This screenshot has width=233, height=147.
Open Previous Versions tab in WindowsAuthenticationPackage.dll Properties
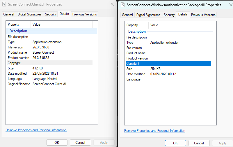(203, 15)
